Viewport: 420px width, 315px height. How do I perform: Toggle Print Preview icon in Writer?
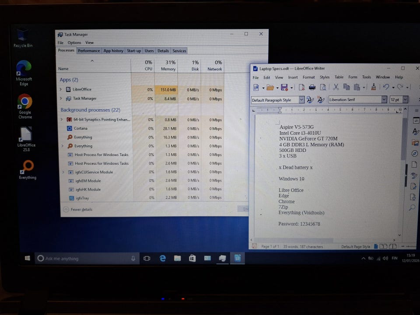pos(323,87)
